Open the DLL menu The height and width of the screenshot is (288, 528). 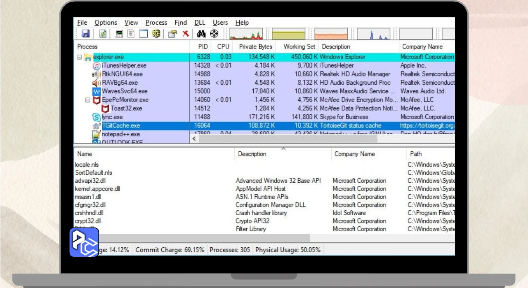(x=200, y=23)
